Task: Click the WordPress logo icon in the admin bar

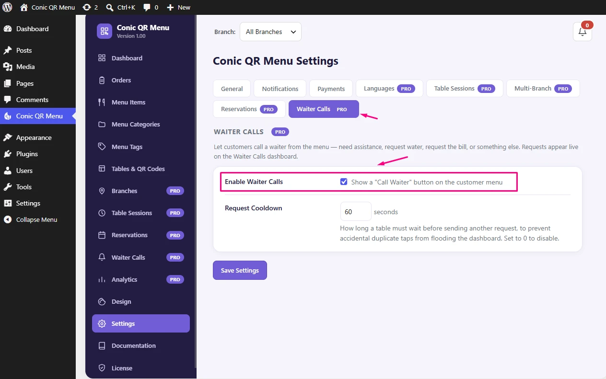Action: coord(7,7)
